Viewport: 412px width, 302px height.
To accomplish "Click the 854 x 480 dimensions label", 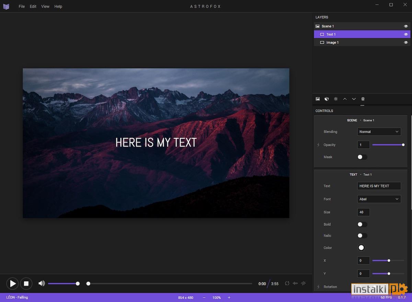I will (x=186, y=298).
